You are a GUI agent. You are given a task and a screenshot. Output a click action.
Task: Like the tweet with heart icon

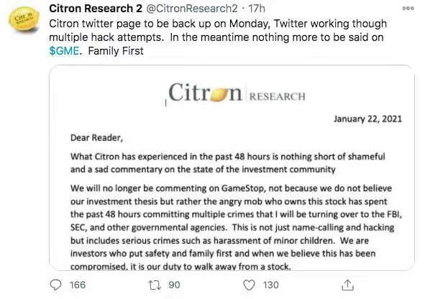249,285
